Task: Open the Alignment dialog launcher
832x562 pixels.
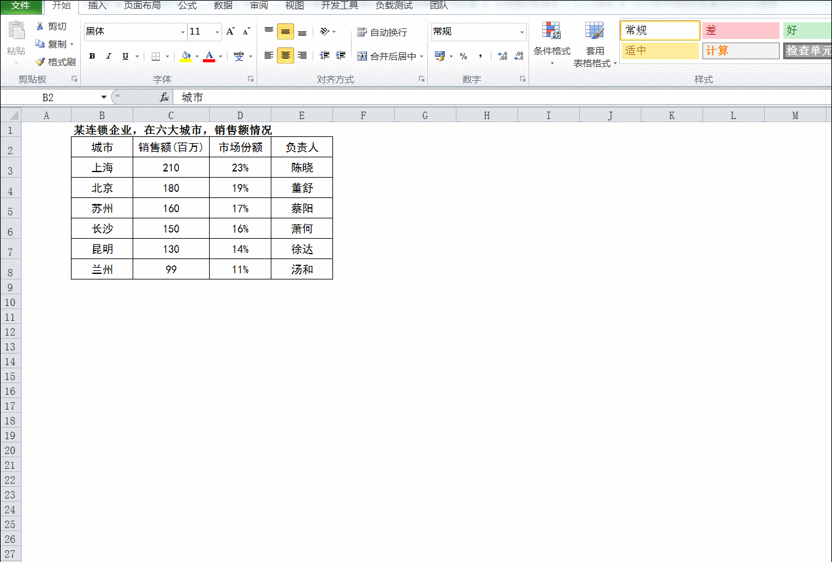Action: tap(421, 79)
